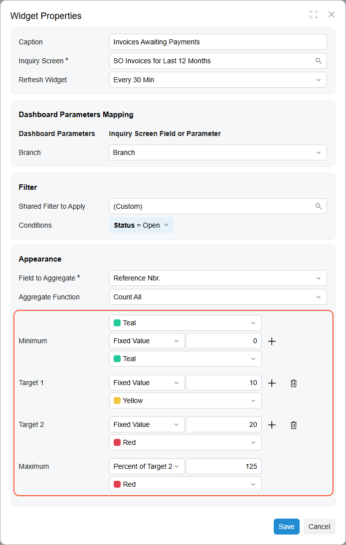Screen dimensions: 346x545
Task: Click the Dashboard Parameters Mapping heading
Action: pos(76,115)
